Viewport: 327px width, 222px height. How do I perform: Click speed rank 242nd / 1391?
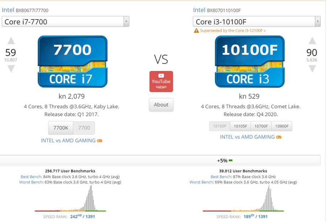coord(82,216)
